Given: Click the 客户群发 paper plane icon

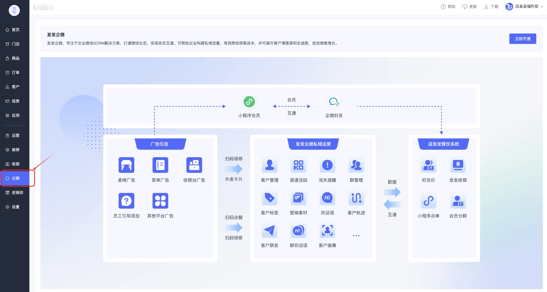Looking at the screenshot, I should pos(269,230).
